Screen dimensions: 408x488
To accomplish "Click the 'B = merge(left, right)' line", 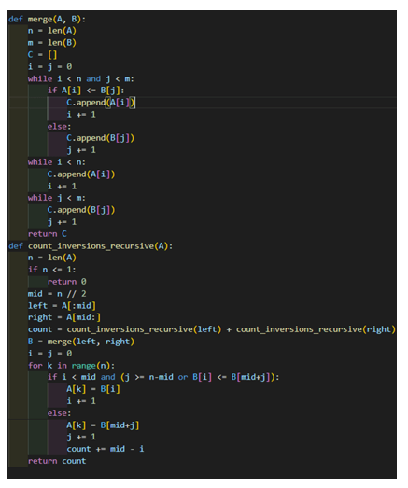I will tap(81, 342).
